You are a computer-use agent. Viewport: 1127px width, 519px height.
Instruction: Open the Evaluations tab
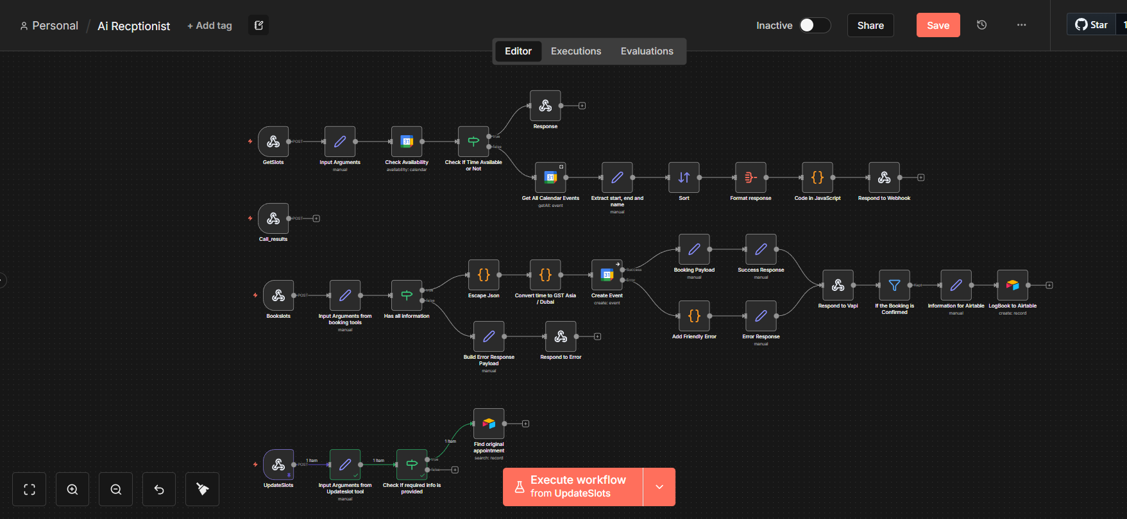pyautogui.click(x=647, y=51)
